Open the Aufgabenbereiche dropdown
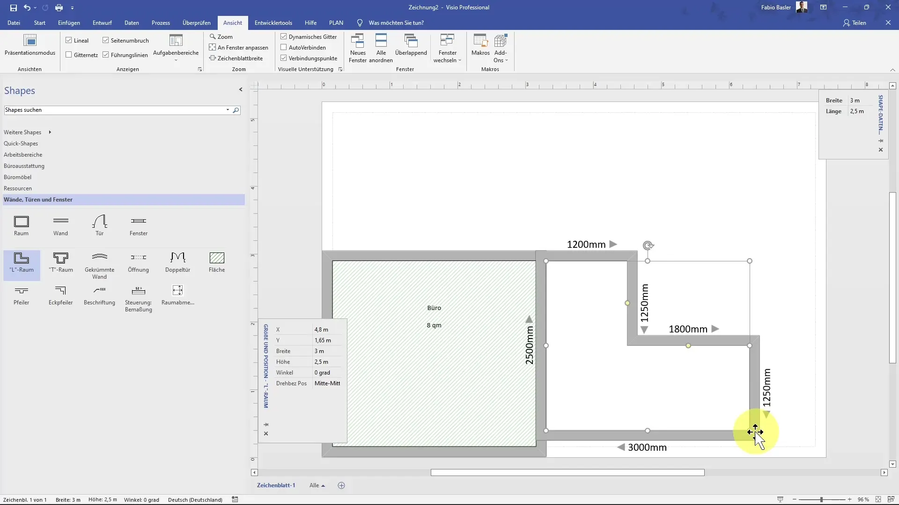The width and height of the screenshot is (899, 505). click(x=176, y=49)
